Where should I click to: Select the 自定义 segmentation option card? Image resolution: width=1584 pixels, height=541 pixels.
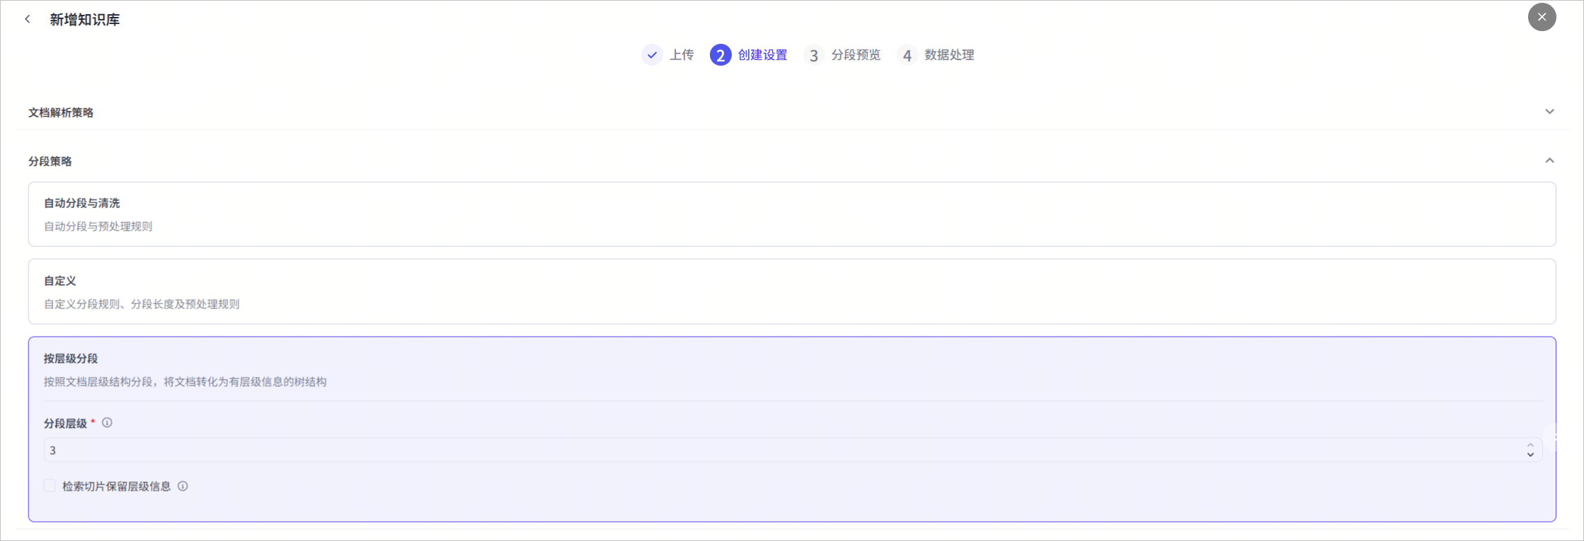tap(792, 291)
